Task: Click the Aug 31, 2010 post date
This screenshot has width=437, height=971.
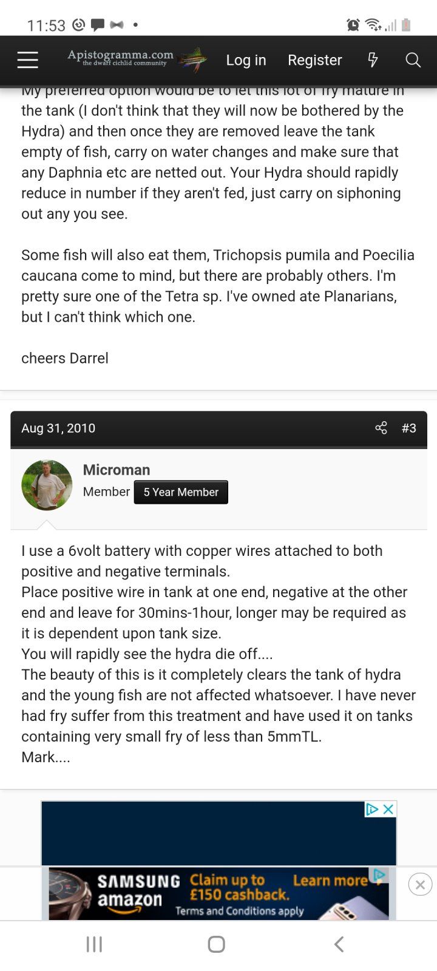Action: 58,428
